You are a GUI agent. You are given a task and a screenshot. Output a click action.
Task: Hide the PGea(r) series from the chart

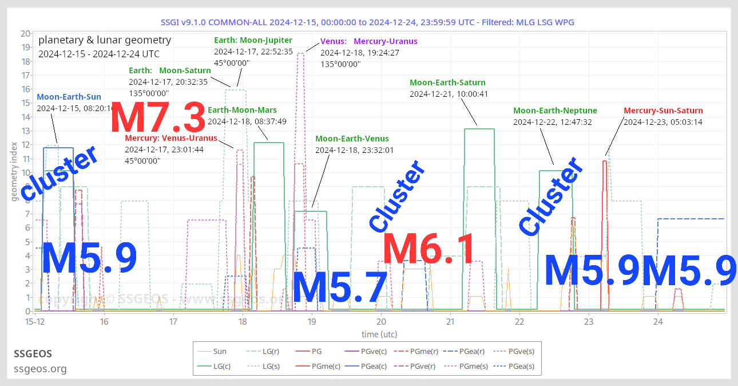tap(473, 351)
